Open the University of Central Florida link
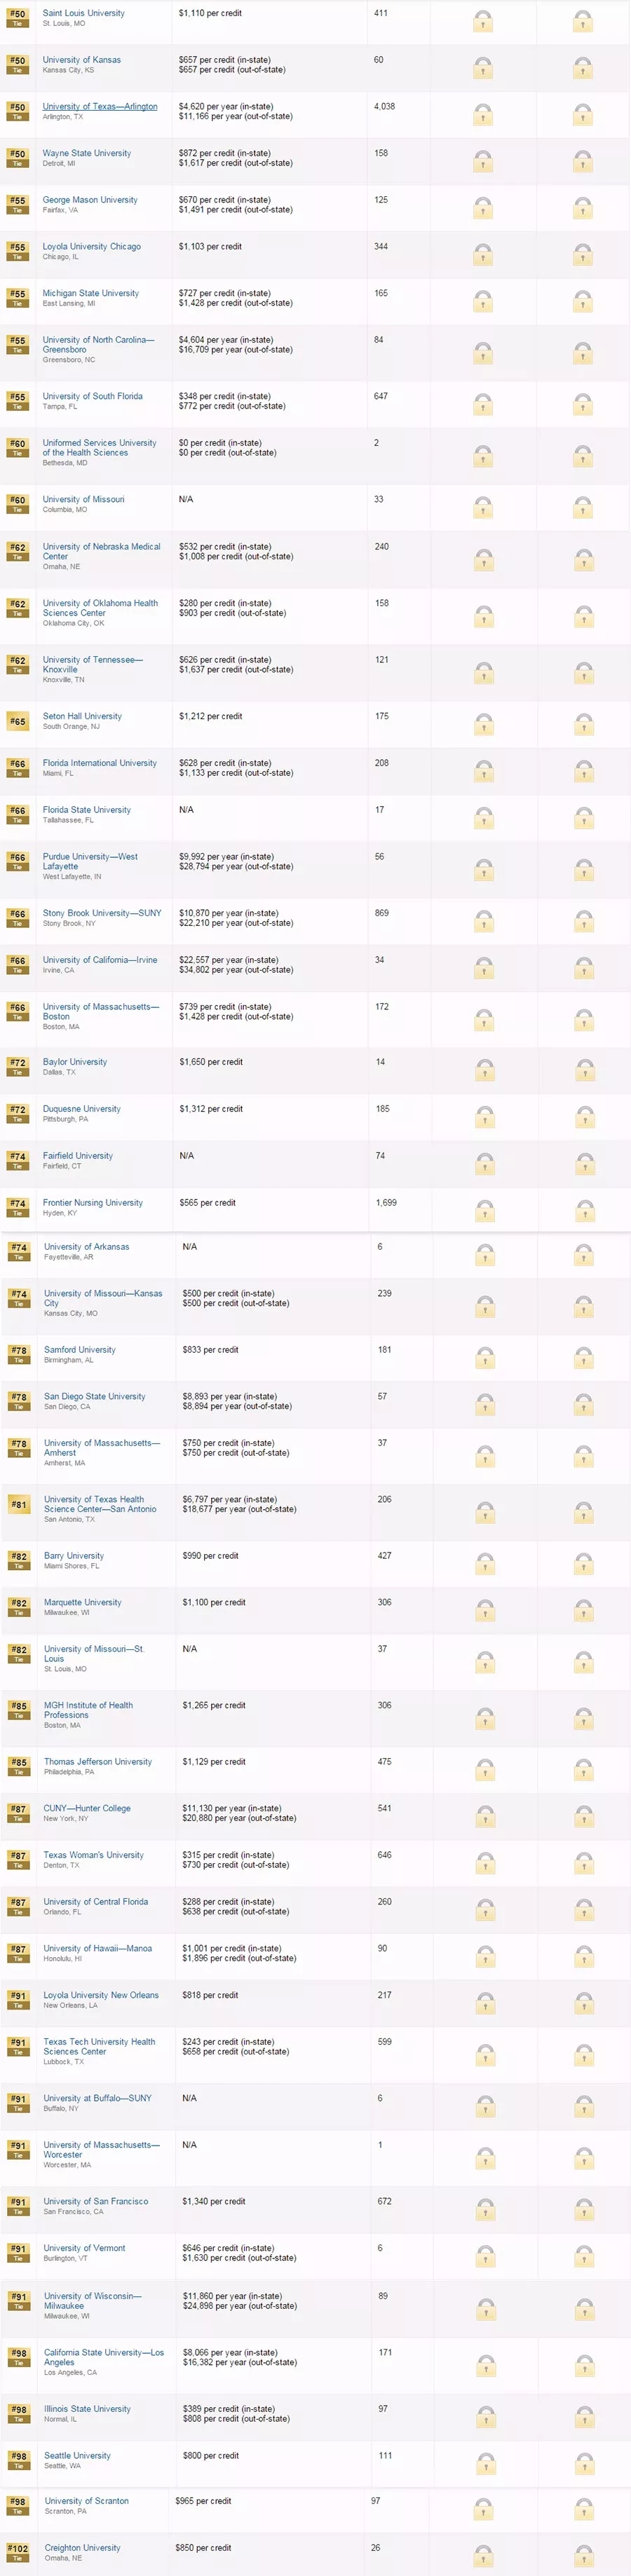Screen dimensions: 631x2576 click(x=96, y=1902)
